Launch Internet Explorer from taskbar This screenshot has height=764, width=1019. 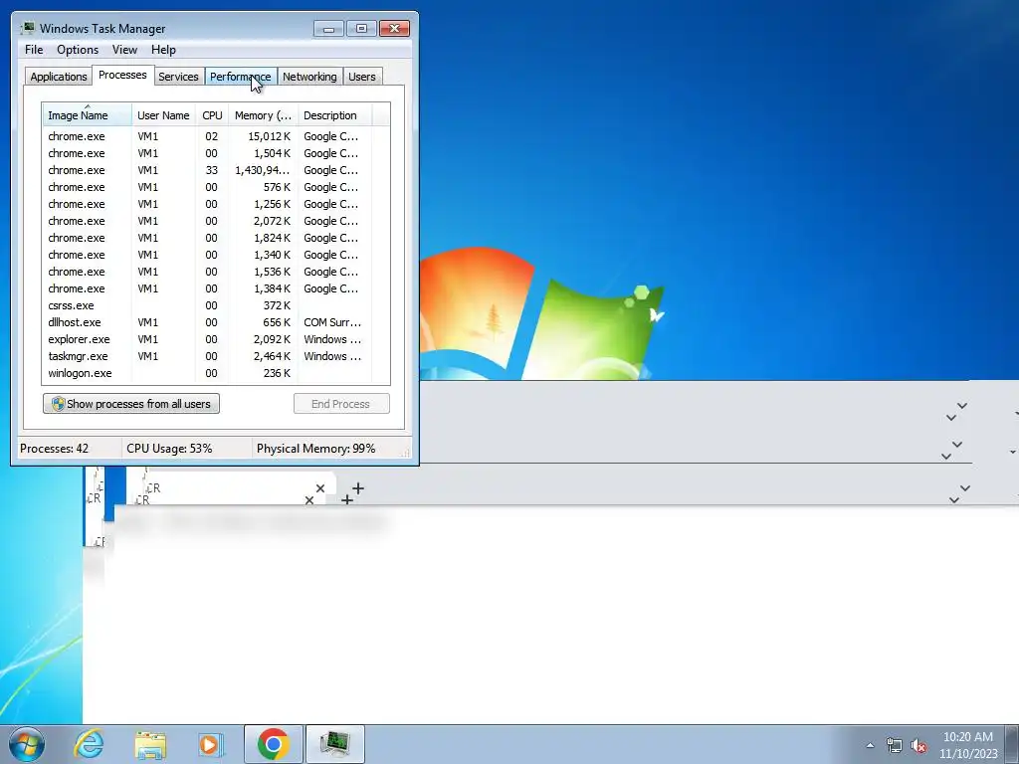[89, 744]
